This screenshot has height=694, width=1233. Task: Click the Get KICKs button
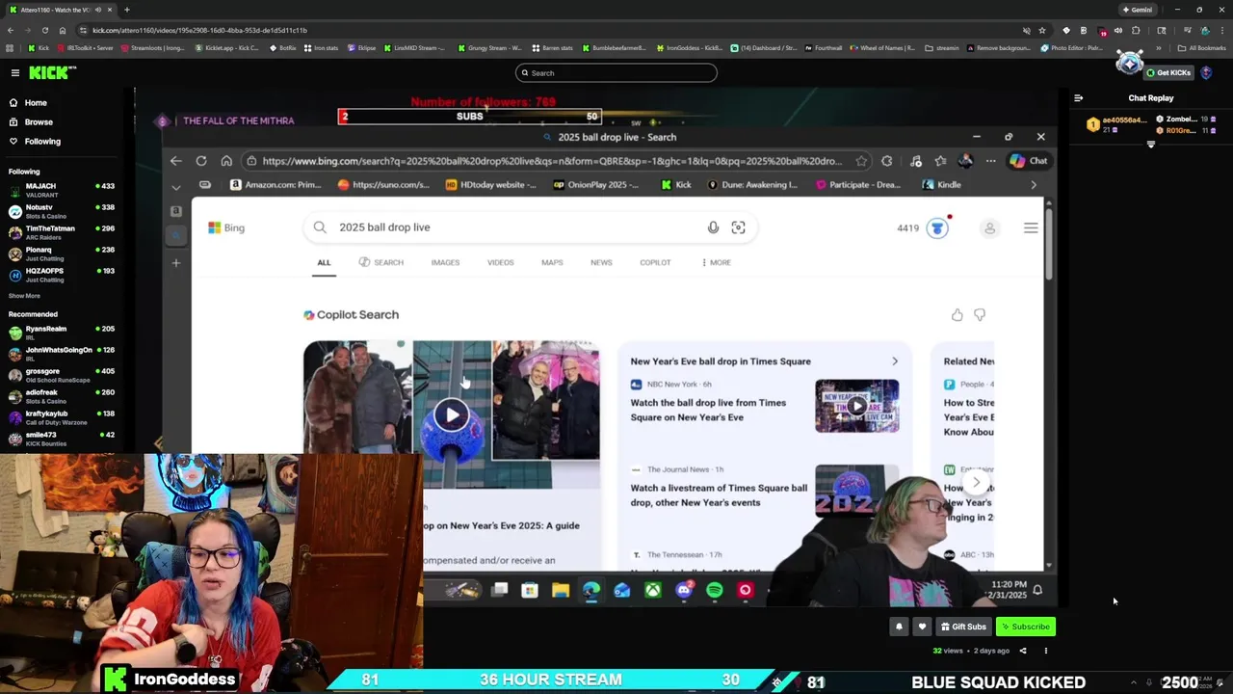(x=1168, y=73)
